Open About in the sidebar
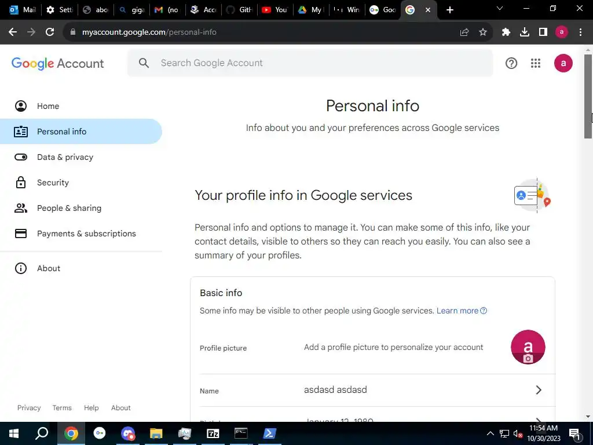This screenshot has height=445, width=593. [x=81, y=268]
